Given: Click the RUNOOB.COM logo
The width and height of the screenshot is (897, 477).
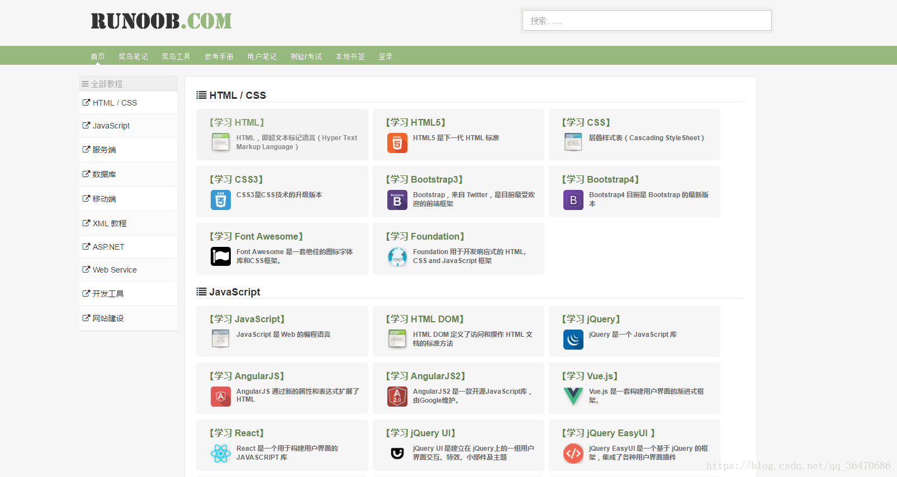Looking at the screenshot, I should pos(161,21).
